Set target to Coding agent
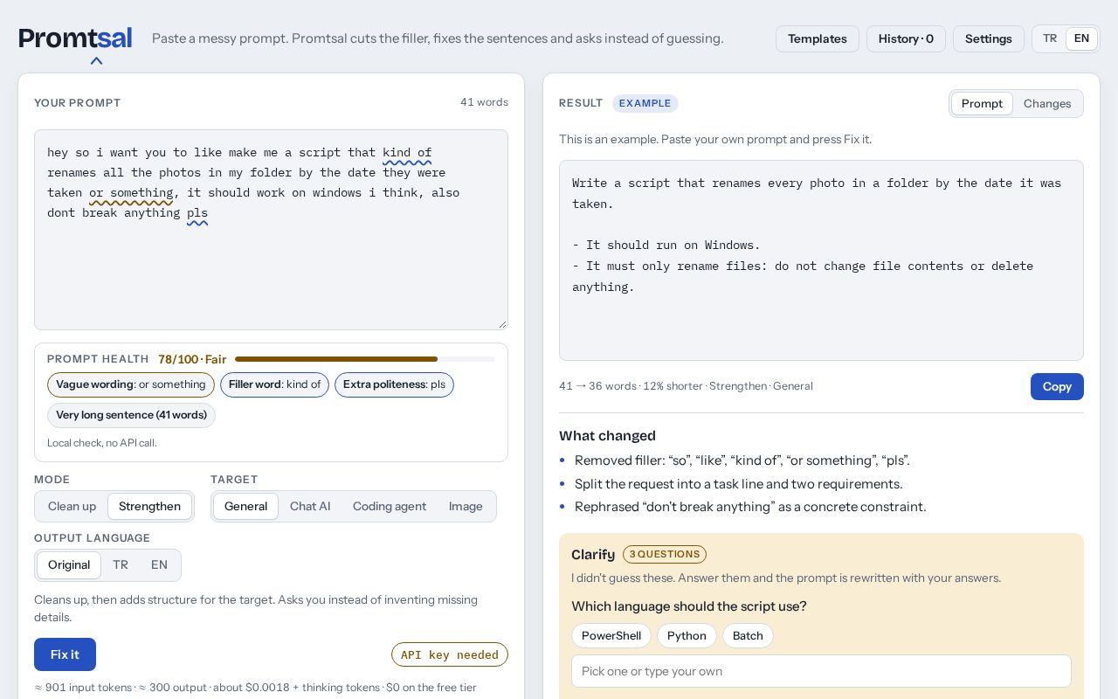The height and width of the screenshot is (699, 1118). (390, 506)
